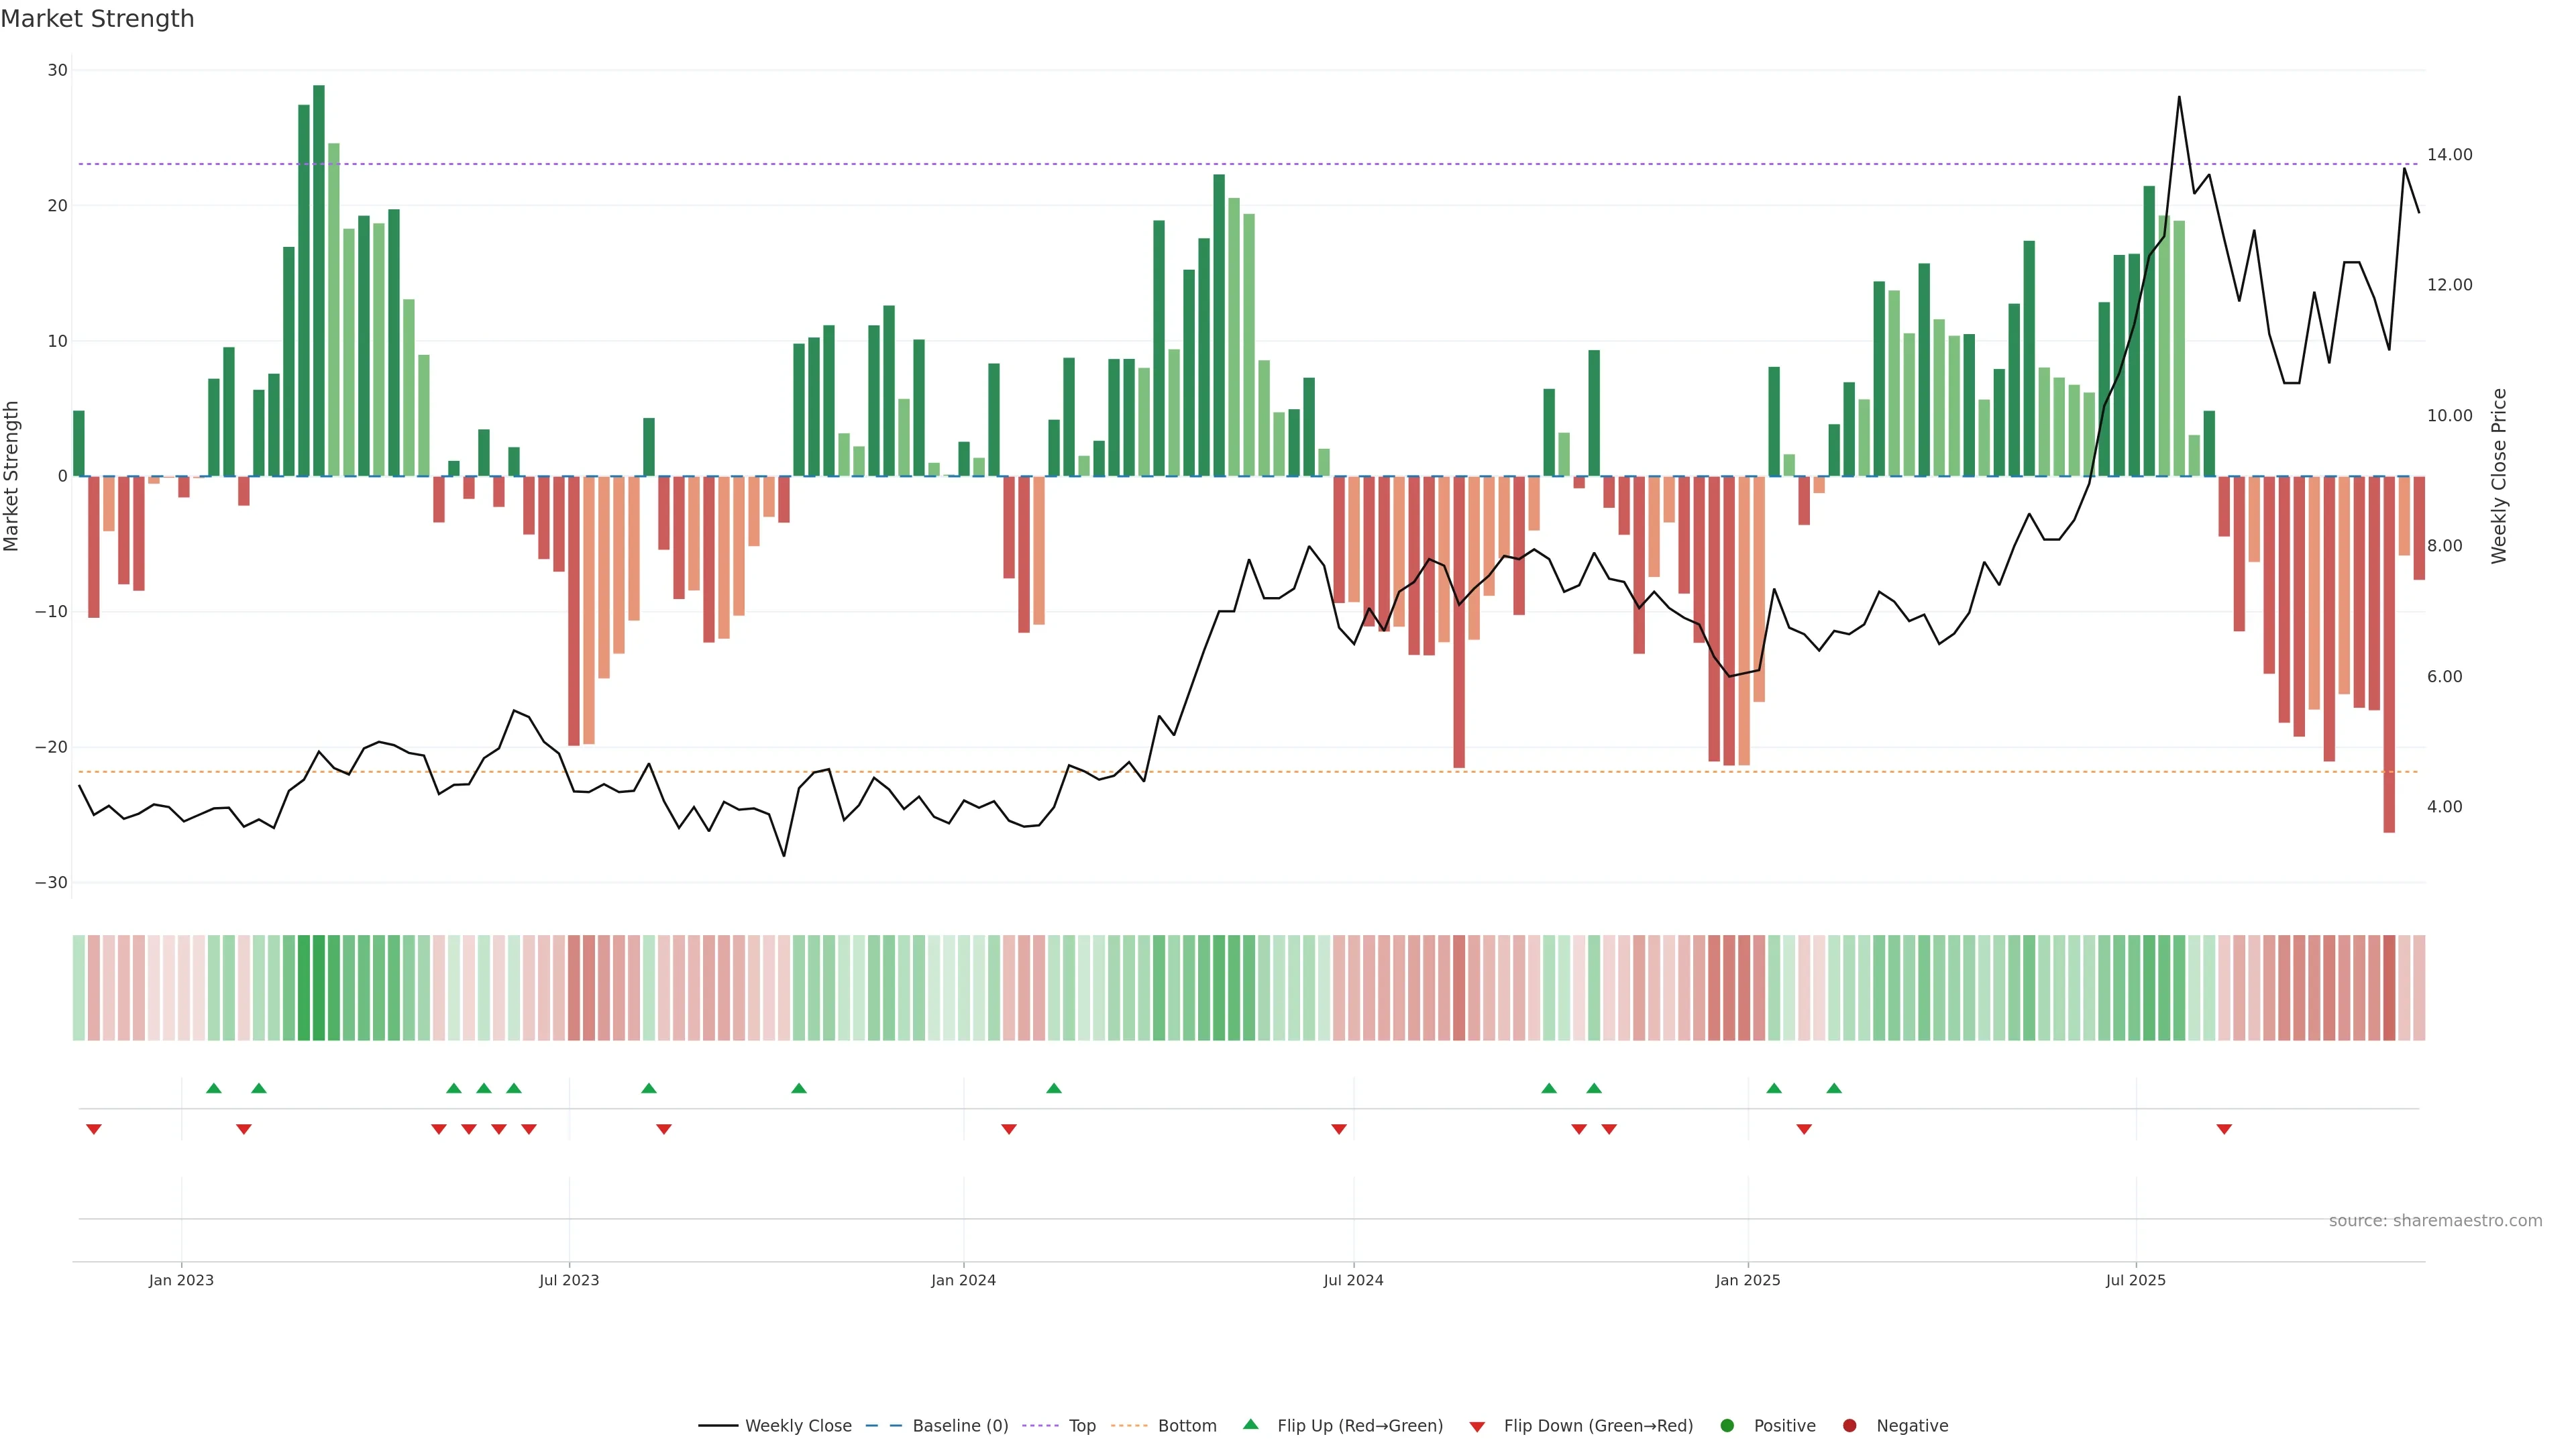
Task: Click the Weekly Close legend line icon
Action: [718, 1426]
